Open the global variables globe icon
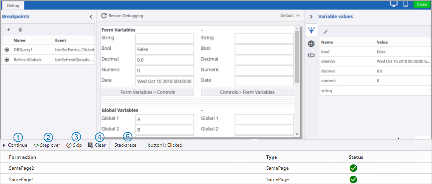The width and height of the screenshot is (432, 184). coord(311,44)
